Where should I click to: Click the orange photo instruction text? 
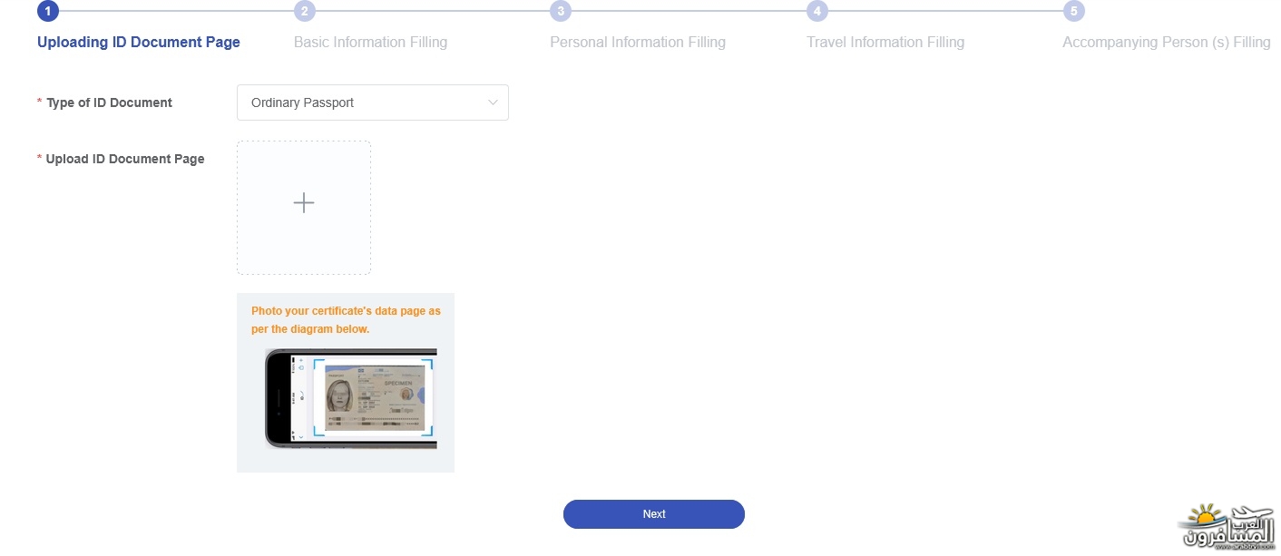click(346, 319)
